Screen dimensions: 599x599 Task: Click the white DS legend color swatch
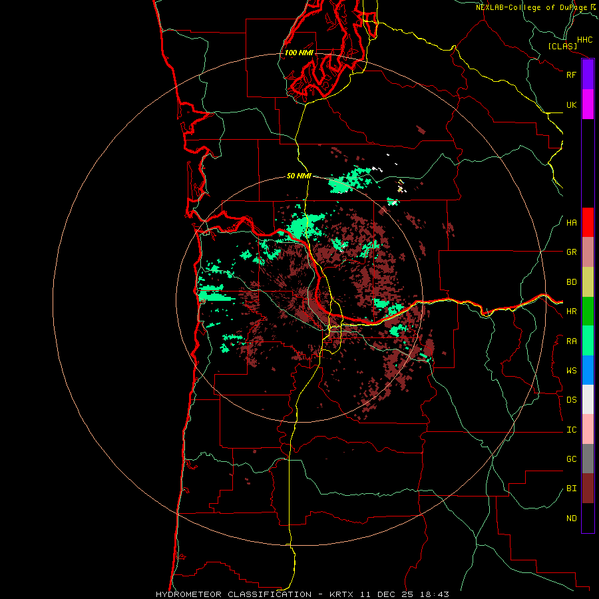[588, 399]
